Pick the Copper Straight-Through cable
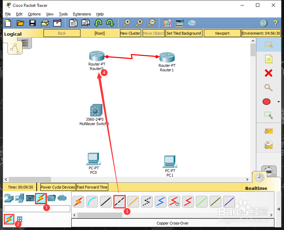The width and height of the screenshot is (284, 230). point(106,202)
